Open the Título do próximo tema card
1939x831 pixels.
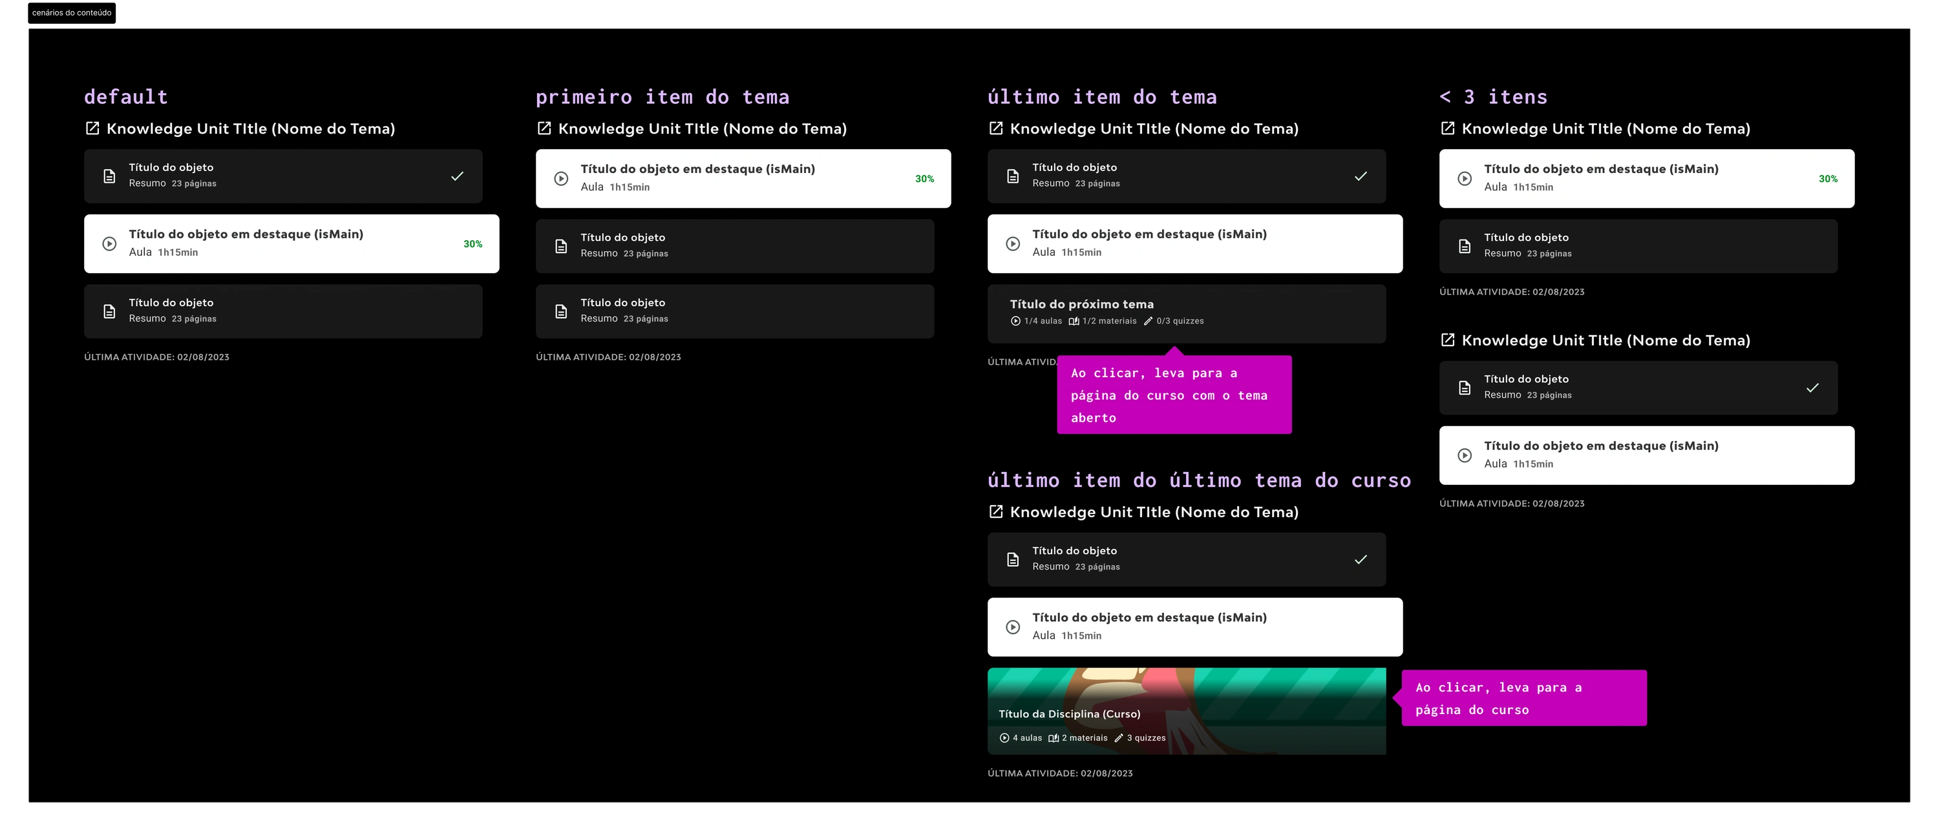tap(1185, 313)
